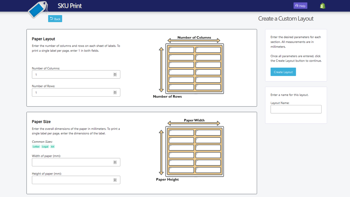Screen dimensions: 350x197
Task: Increment paper width using its stepper arrow
Action: coord(115,161)
